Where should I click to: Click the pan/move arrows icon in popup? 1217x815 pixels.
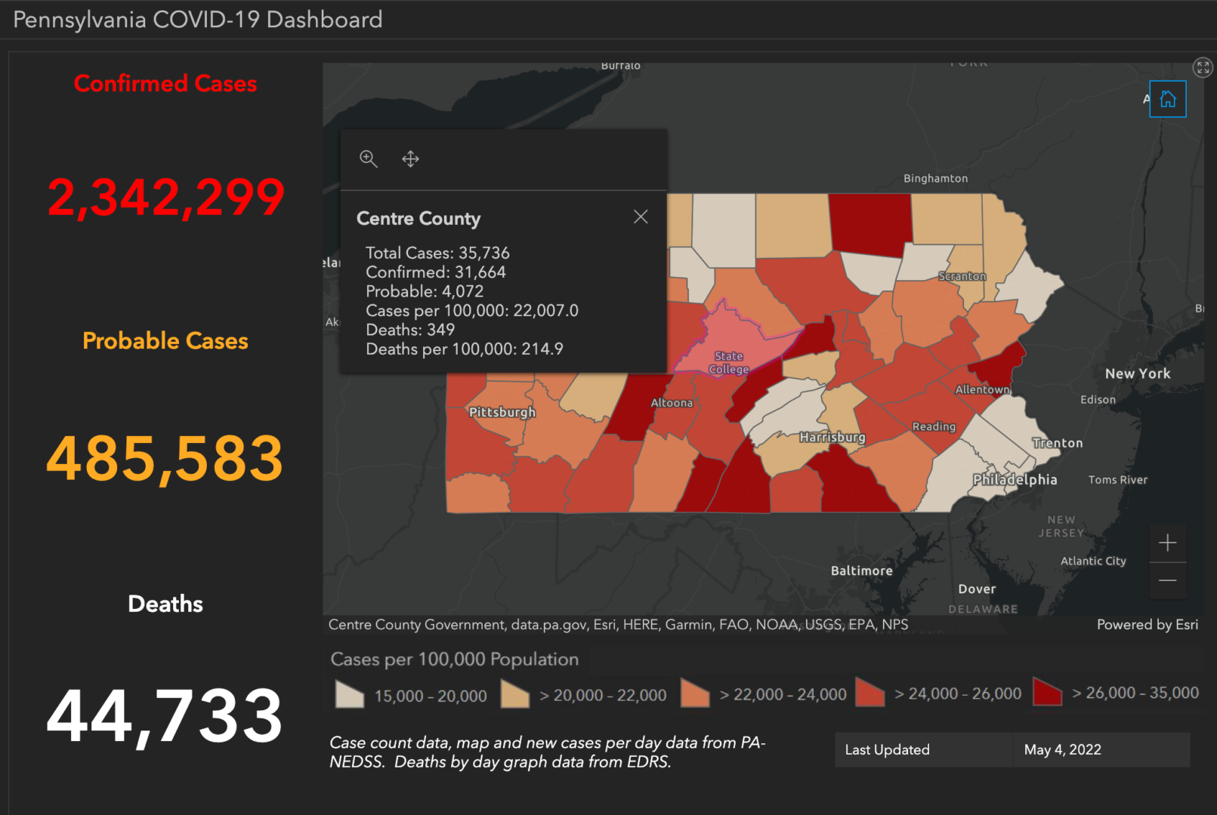click(x=410, y=158)
